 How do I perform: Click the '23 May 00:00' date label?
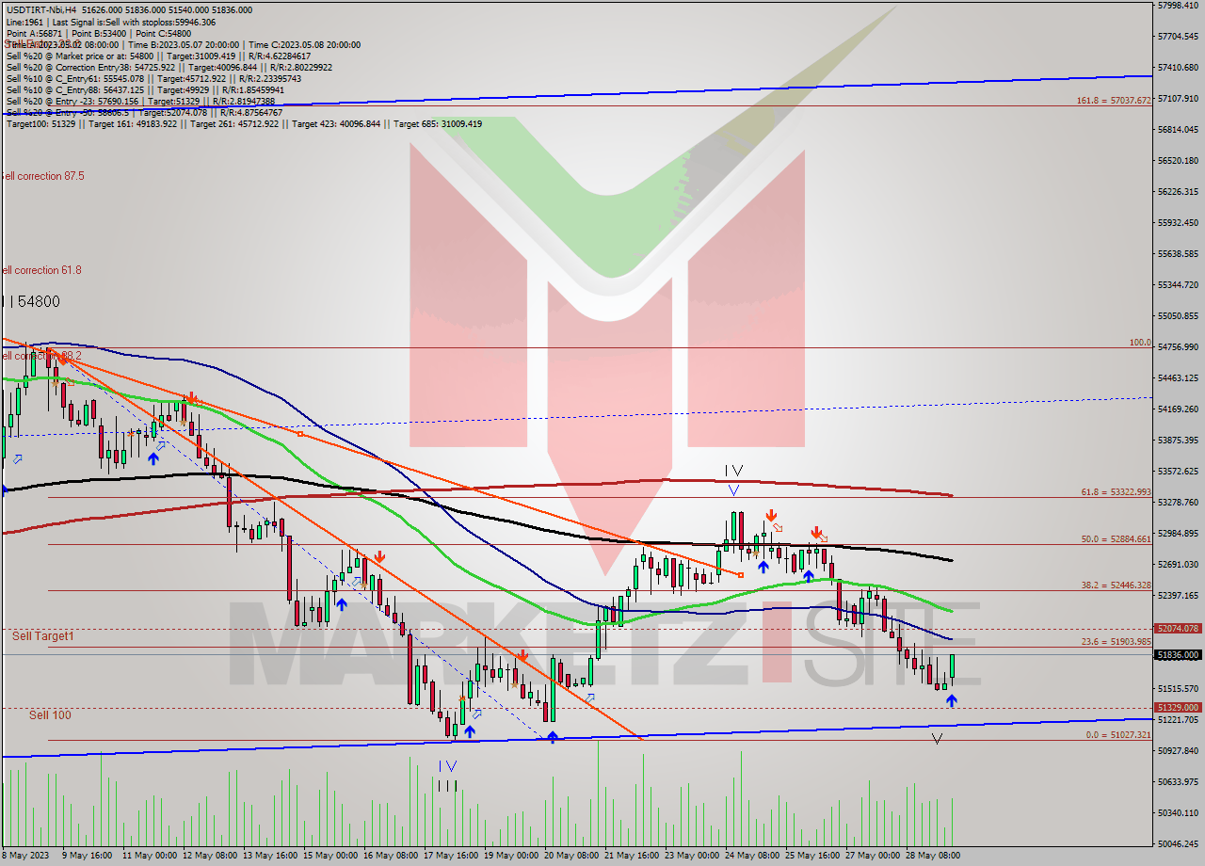(x=691, y=856)
